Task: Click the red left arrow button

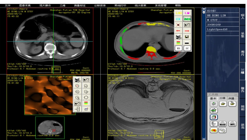Action: click(179, 31)
